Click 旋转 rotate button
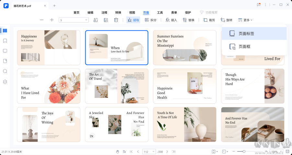The width and height of the screenshot is (292, 155). point(227,20)
